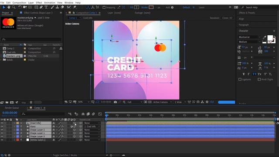This screenshot has height=157, width=279.
Task: Open the Parent dropdown showing 1. Crad info
Action: tap(92, 126)
